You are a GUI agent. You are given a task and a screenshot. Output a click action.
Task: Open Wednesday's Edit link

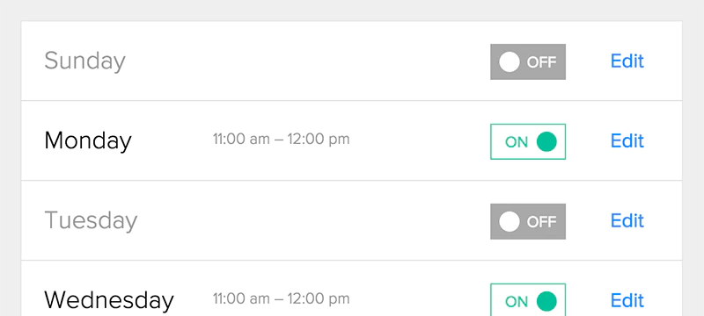(x=627, y=300)
